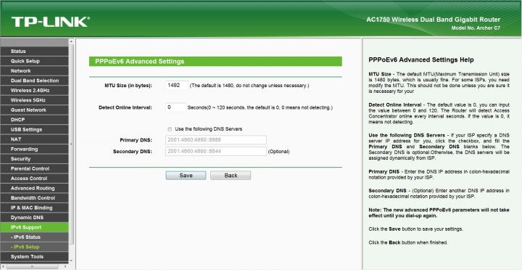The width and height of the screenshot is (522, 270).
Task: Go to Guest Network menu
Action: 34,110
